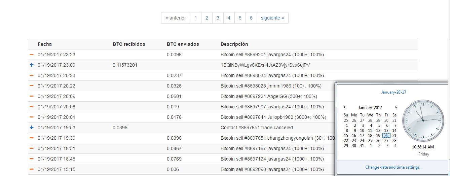Click received amount 0.0396
Viewport: 450px width, 176px height.
click(120, 128)
